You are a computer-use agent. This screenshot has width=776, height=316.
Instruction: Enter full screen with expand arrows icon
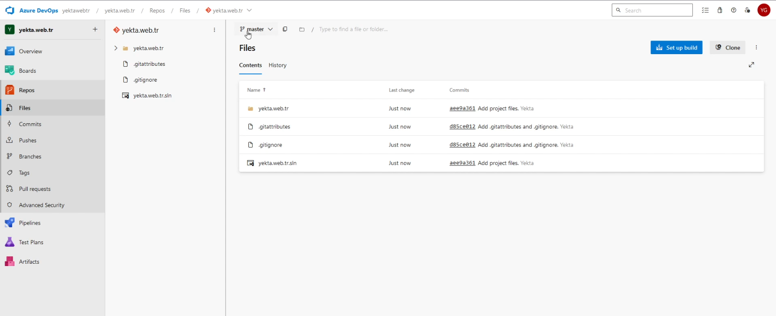pyautogui.click(x=751, y=65)
